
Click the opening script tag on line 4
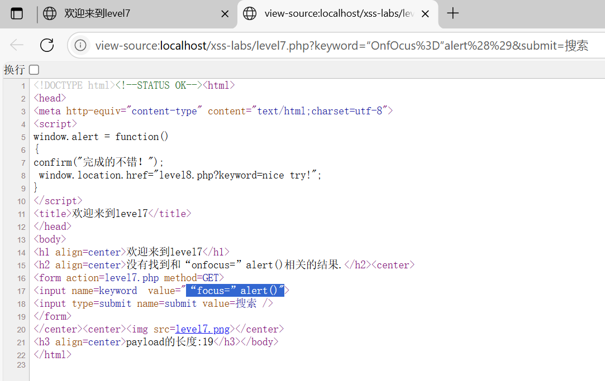(55, 124)
